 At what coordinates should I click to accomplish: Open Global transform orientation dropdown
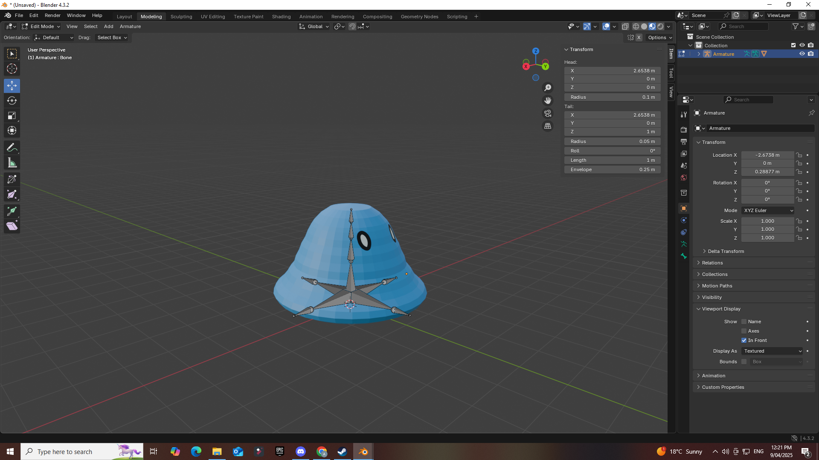point(314,26)
